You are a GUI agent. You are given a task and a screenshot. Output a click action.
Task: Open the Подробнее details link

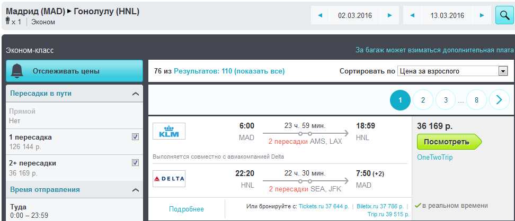[x=187, y=209]
